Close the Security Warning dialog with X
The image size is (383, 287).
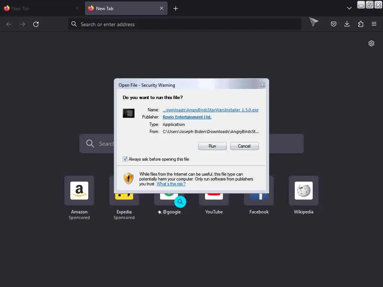[262, 85]
